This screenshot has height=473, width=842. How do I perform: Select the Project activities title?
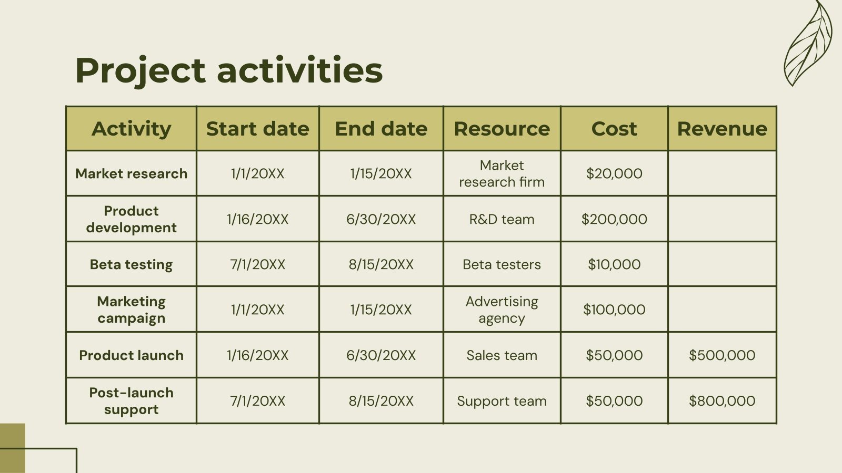[x=229, y=70]
